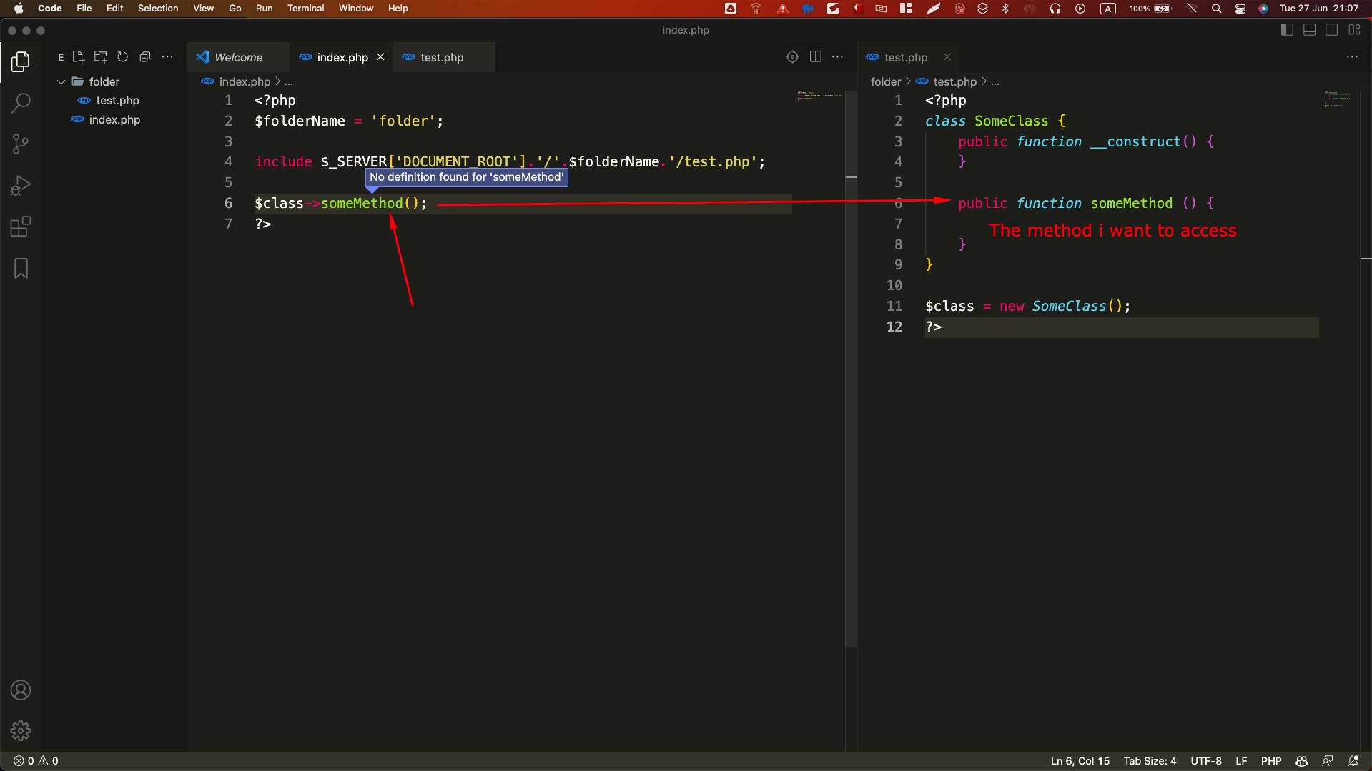1372x771 pixels.
Task: Open the Accounts menu icon
Action: tap(21, 690)
